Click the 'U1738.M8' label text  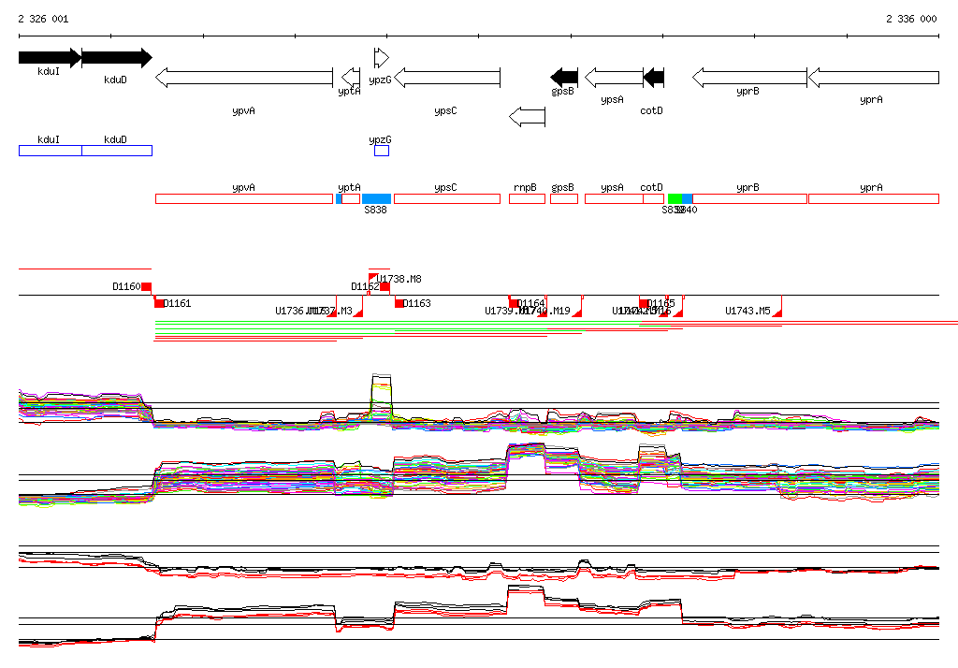click(399, 279)
